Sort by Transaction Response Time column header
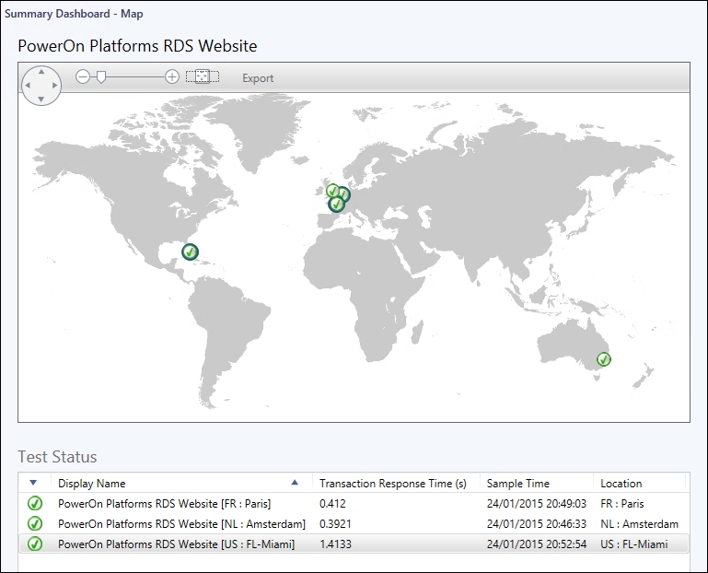The image size is (708, 573). [x=396, y=483]
